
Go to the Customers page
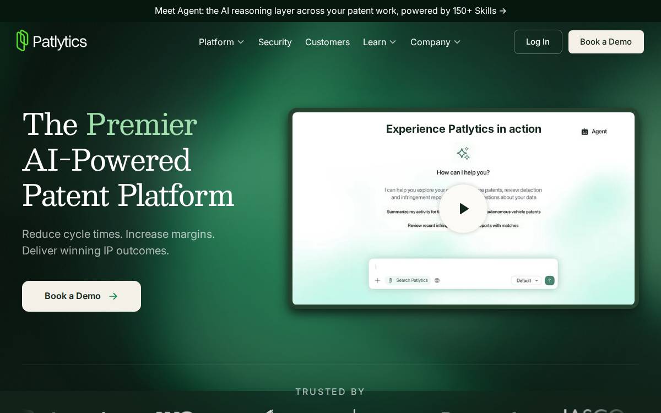tap(327, 42)
